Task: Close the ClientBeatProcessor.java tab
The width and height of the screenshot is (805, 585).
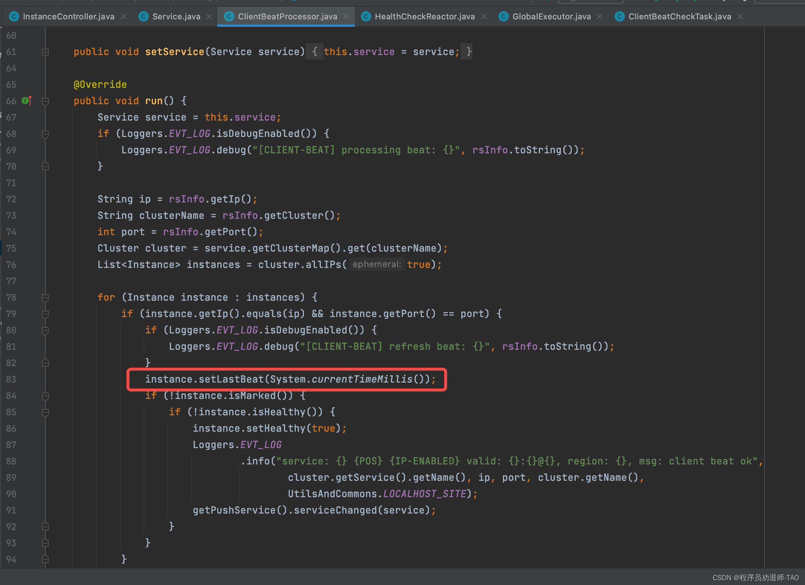Action: pos(346,16)
